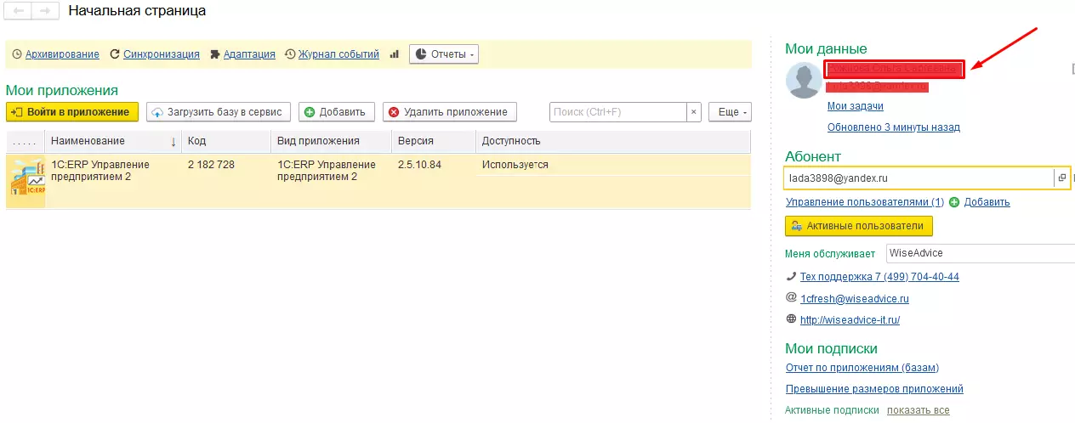Click the Активные пользователи button
1075x423 pixels.
pyautogui.click(x=859, y=226)
